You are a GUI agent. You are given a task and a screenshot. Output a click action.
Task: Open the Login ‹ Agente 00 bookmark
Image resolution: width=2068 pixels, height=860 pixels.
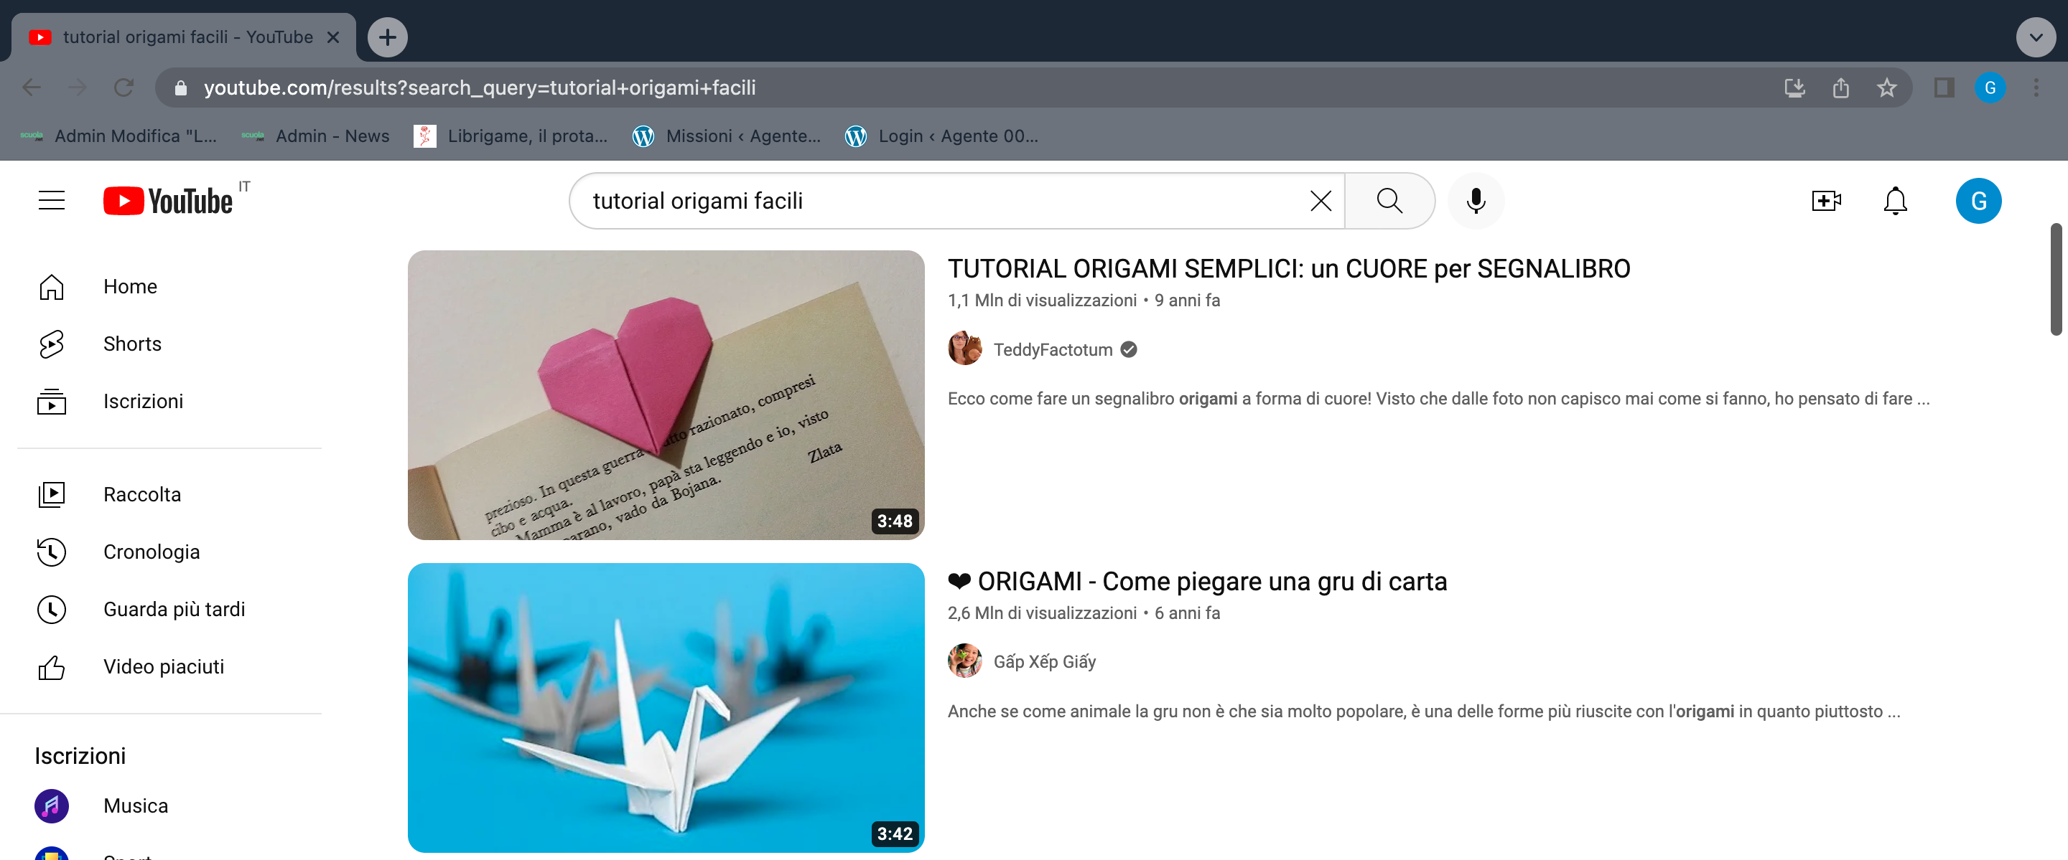tap(941, 136)
